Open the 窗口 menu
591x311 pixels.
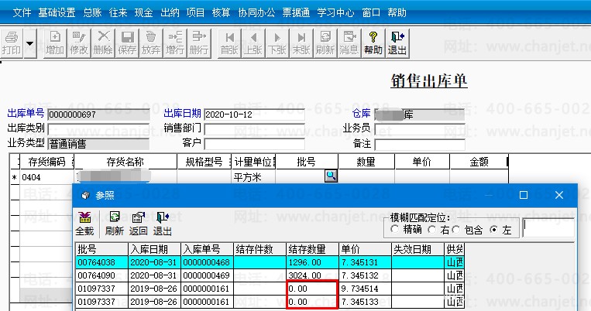pos(371,13)
